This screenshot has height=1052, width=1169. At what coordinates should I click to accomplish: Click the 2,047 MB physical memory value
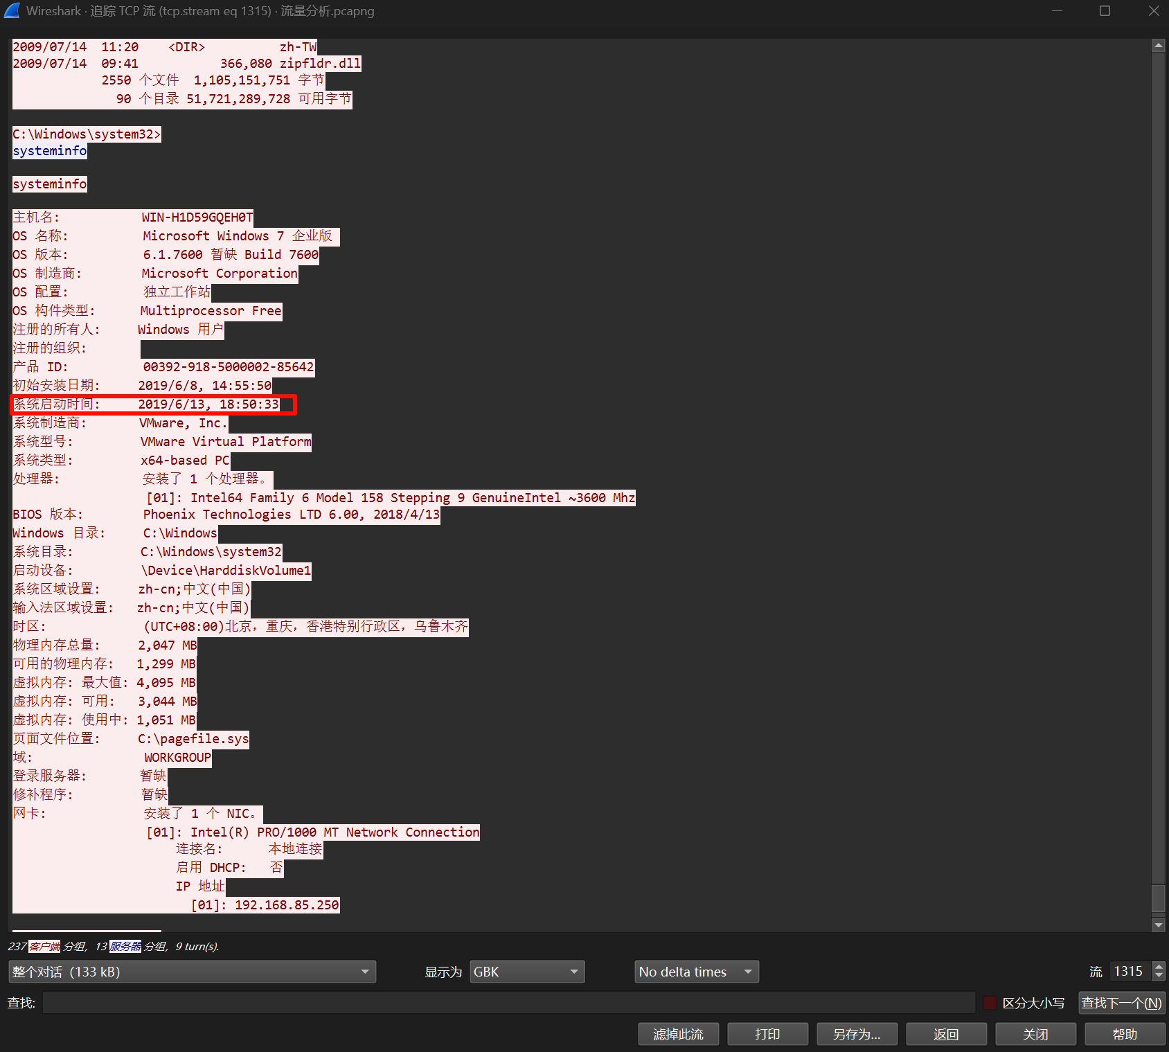point(168,645)
